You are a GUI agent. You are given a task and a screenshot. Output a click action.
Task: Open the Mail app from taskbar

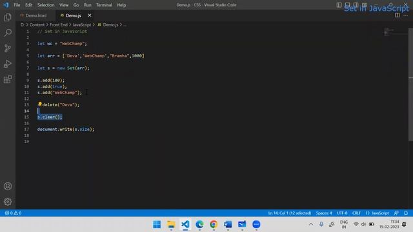pyautogui.click(x=242, y=224)
